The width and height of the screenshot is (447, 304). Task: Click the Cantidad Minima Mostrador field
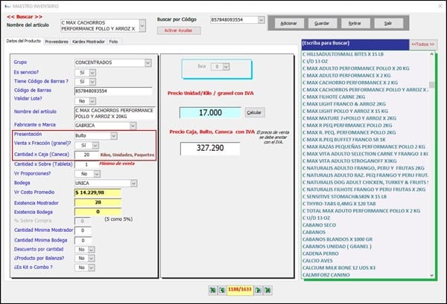[83, 230]
